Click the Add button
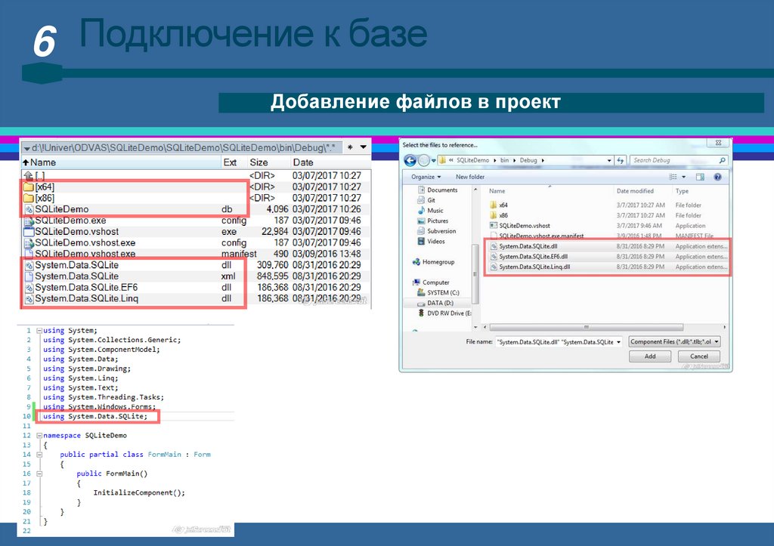This screenshot has width=774, height=546. 649,356
